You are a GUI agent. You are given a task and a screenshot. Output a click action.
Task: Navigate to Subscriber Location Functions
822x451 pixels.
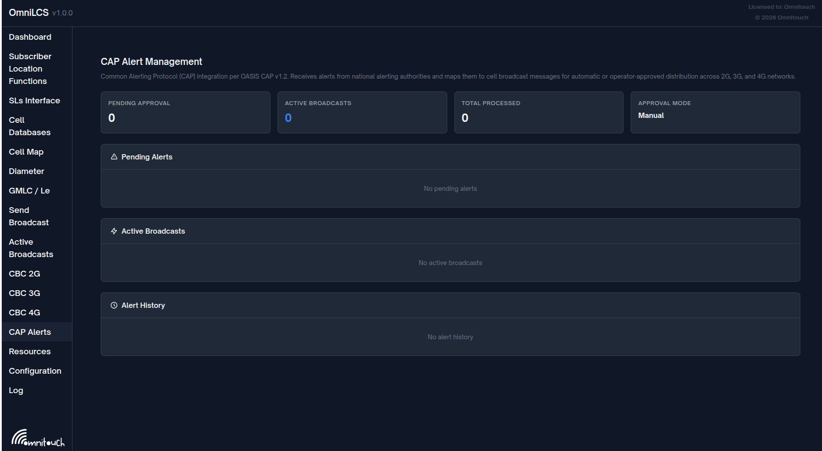coord(30,68)
